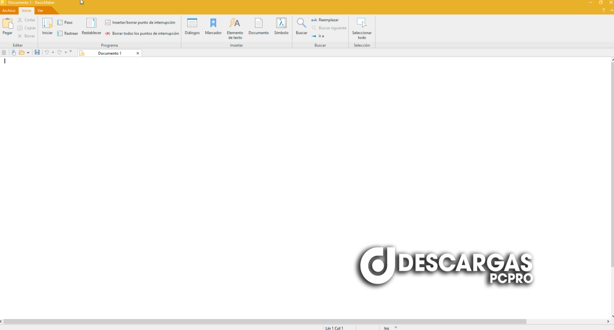This screenshot has height=330, width=614.
Task: Click the open folder icon in quick toolbar
Action: point(22,53)
